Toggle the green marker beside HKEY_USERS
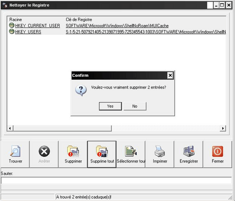 pos(12,31)
